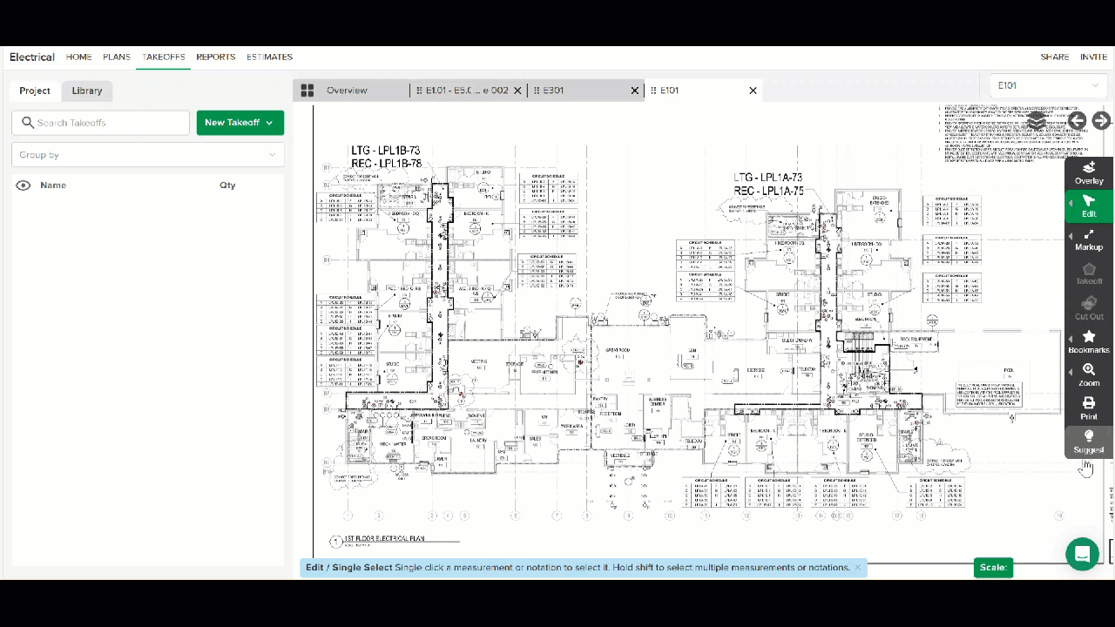This screenshot has width=1115, height=627.
Task: Open the Group by dropdown
Action: pyautogui.click(x=147, y=155)
